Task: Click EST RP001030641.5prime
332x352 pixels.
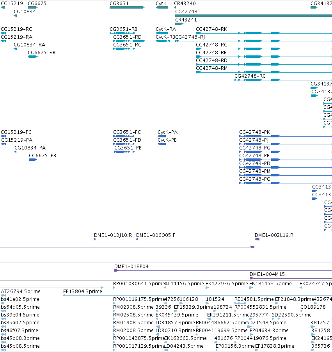Action: pos(139,284)
